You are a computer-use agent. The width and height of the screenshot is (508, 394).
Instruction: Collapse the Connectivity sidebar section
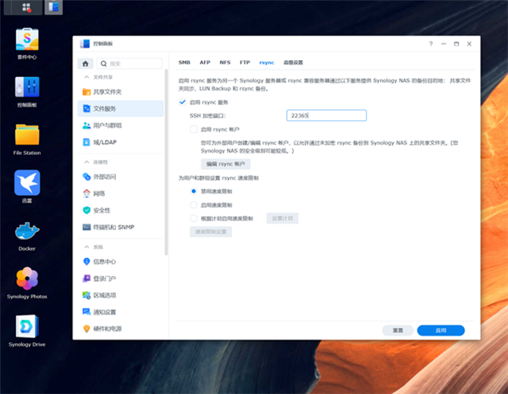(86, 162)
